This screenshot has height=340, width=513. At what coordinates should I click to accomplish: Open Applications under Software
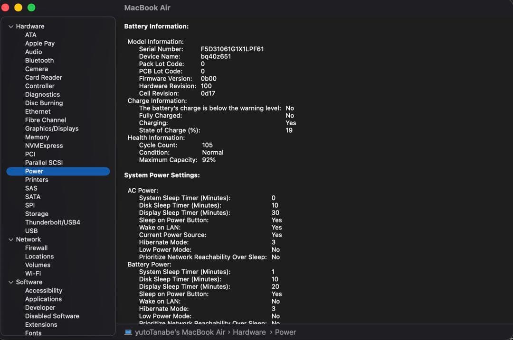[43, 299]
